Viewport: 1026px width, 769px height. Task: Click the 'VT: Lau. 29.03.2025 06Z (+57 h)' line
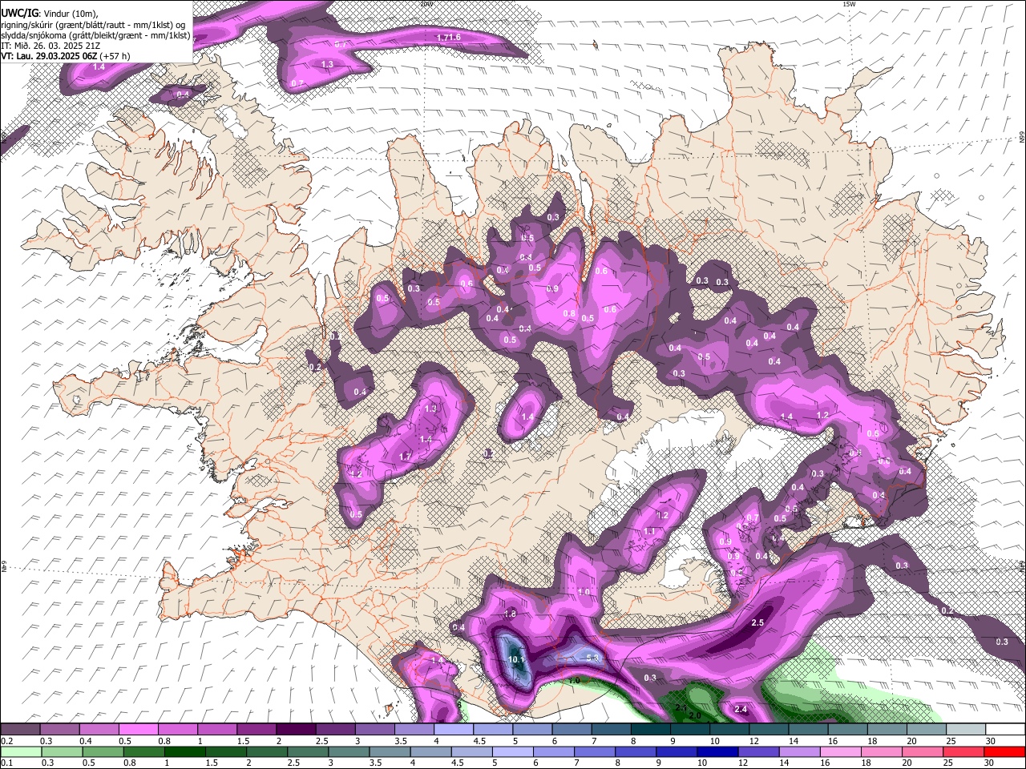[65, 56]
